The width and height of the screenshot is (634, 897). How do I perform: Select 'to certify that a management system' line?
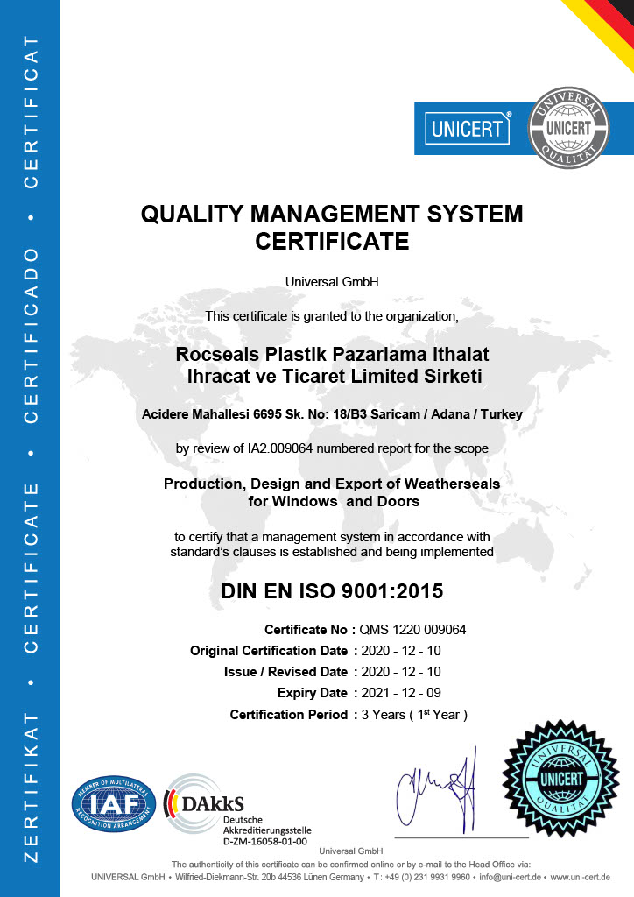pyautogui.click(x=332, y=537)
